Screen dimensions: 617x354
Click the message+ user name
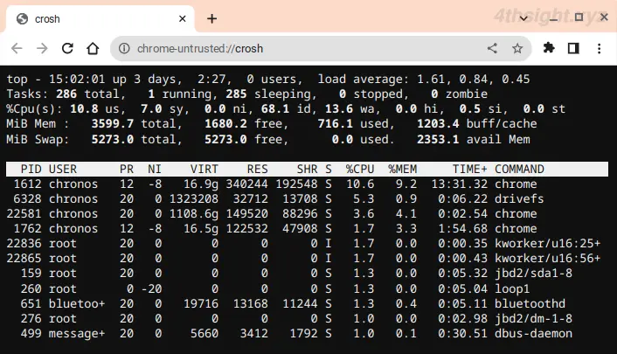click(77, 334)
